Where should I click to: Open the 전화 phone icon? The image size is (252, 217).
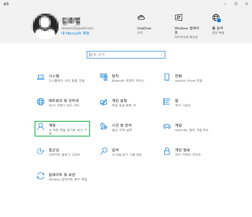pos(167,77)
